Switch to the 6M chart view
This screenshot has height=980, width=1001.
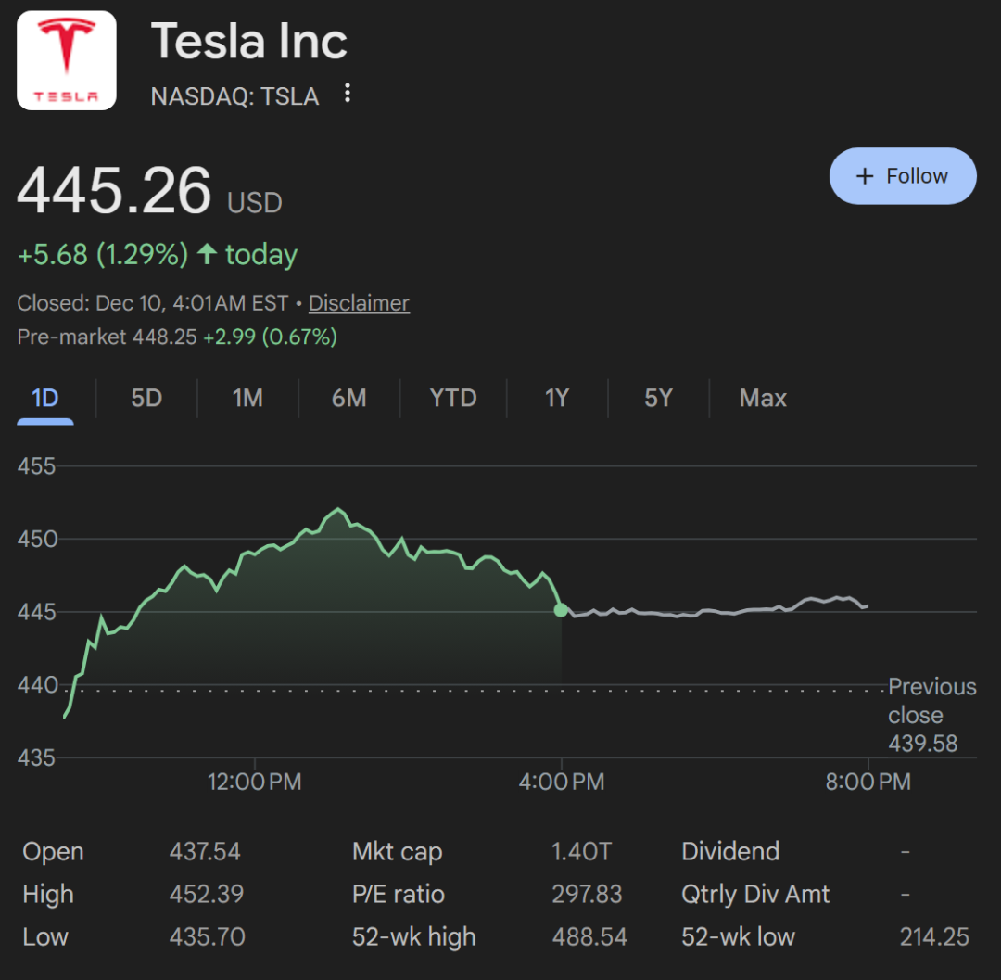point(348,399)
